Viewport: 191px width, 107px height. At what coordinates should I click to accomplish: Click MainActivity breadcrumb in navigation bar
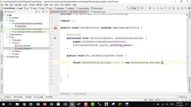click(x=98, y=8)
